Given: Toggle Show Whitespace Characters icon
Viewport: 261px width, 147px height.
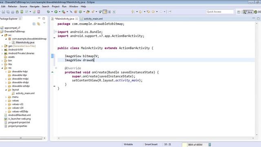Looking at the screenshot, I should click(114, 12).
